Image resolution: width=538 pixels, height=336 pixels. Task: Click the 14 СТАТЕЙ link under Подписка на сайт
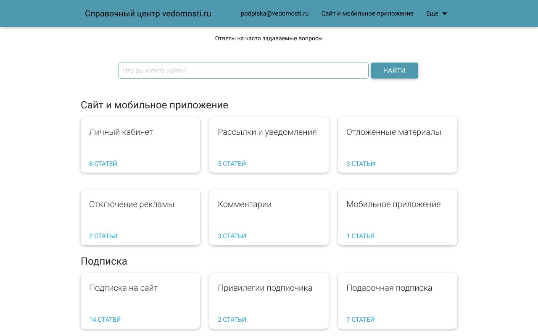click(x=105, y=320)
